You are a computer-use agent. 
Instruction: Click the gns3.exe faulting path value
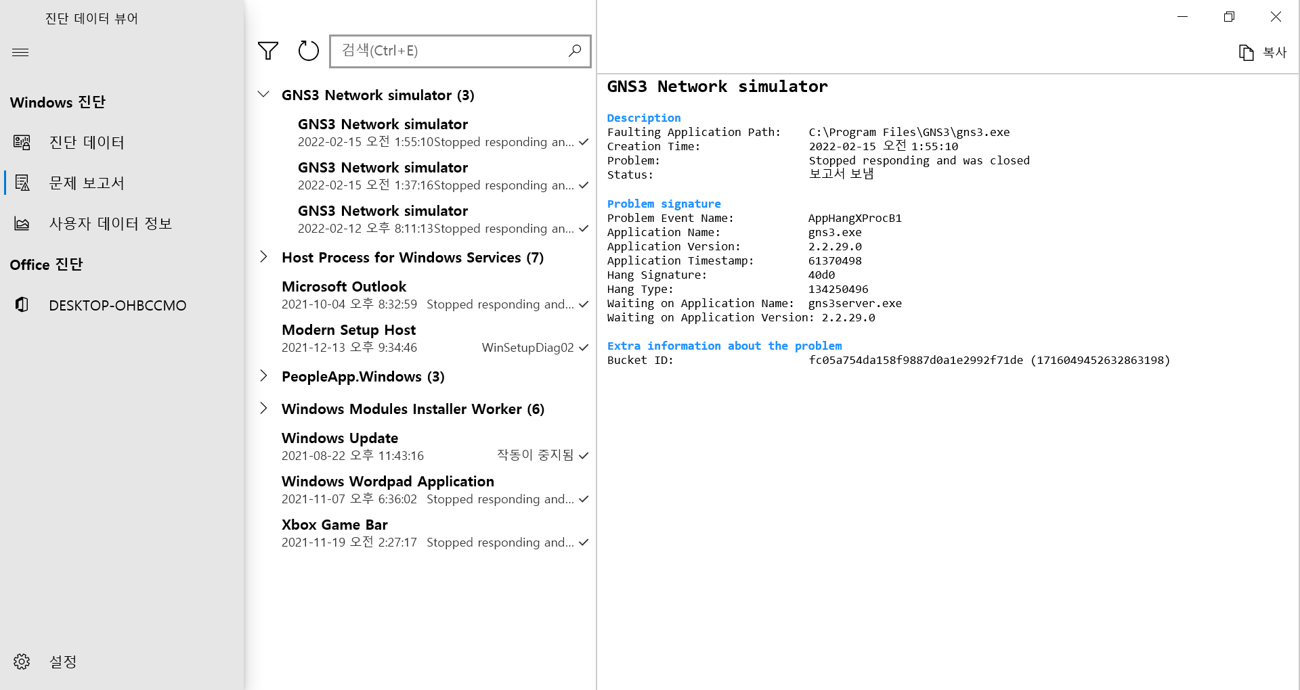909,132
